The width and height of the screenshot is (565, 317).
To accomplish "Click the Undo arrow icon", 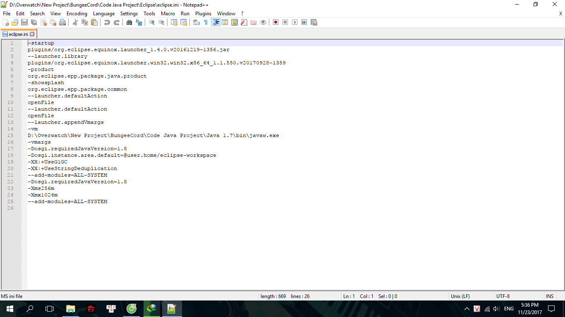I will tap(107, 22).
